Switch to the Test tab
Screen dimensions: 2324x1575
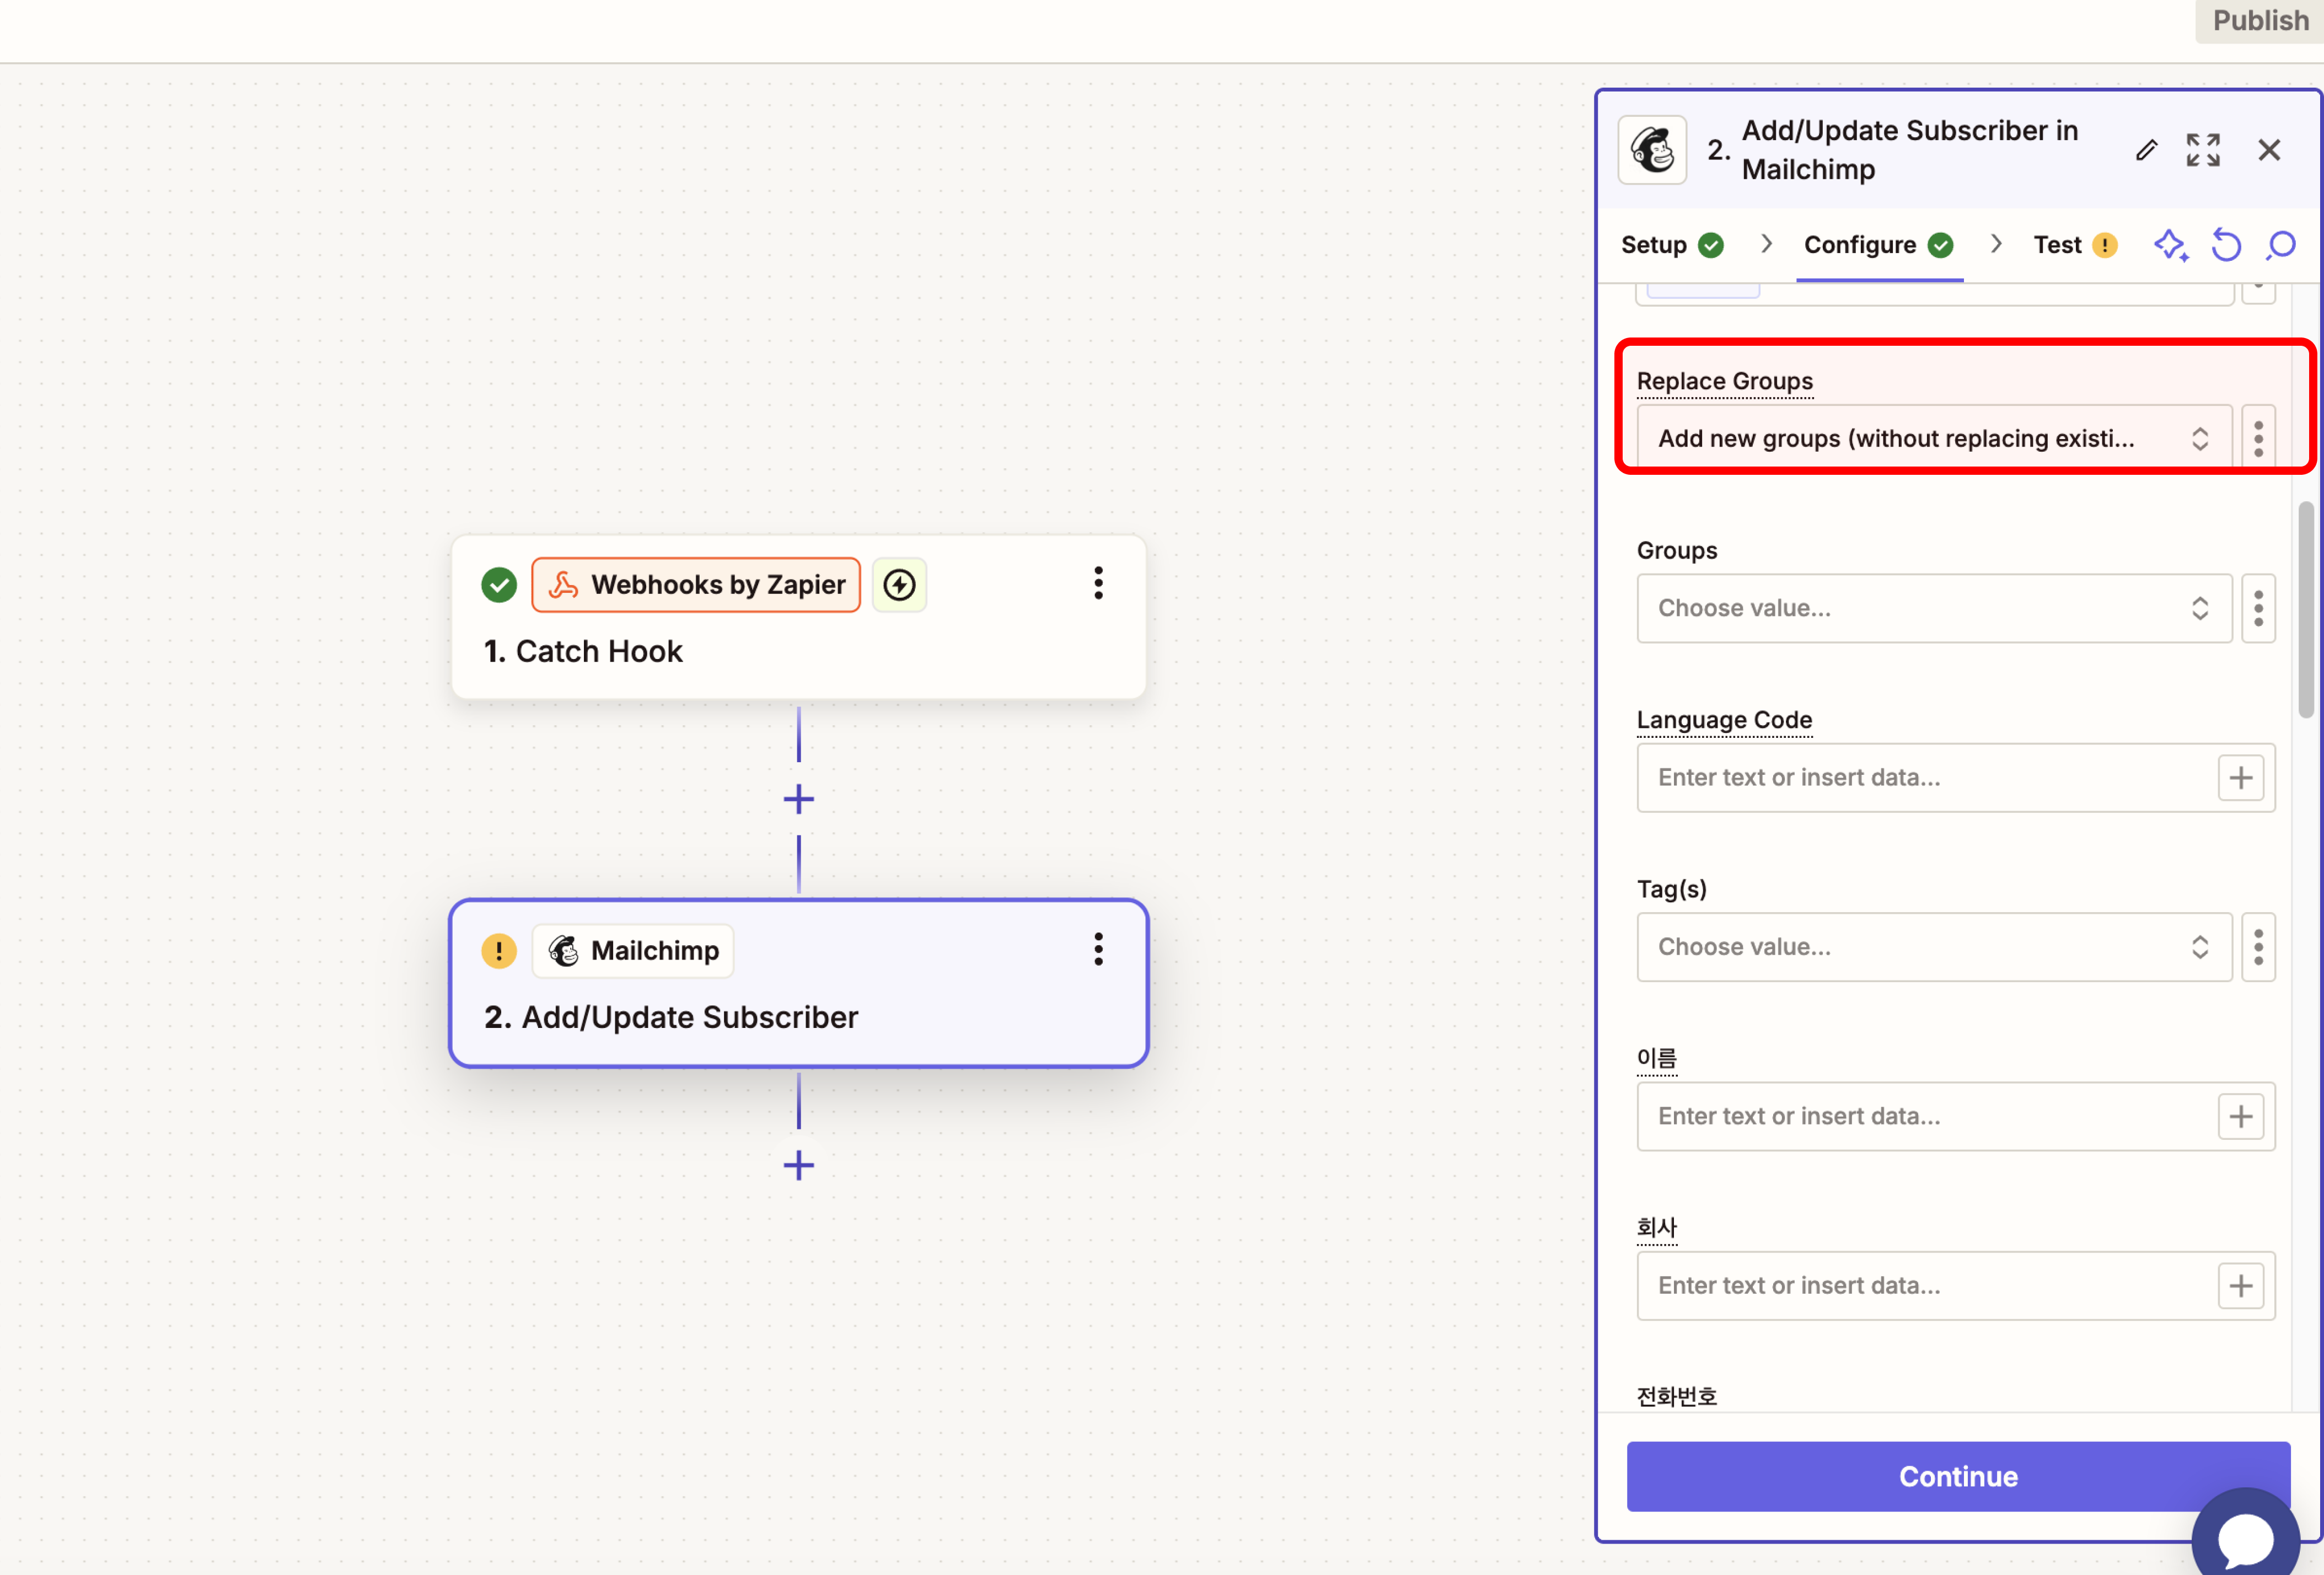tap(2075, 245)
